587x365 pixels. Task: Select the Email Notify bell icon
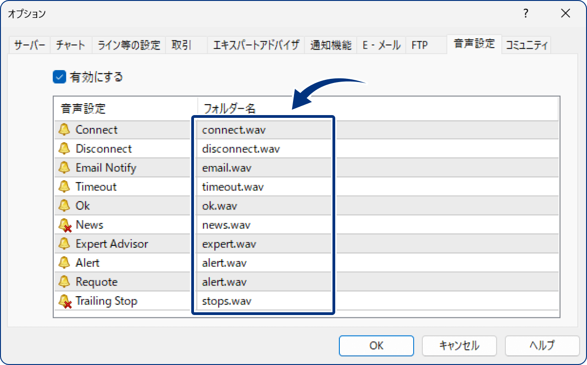64,167
